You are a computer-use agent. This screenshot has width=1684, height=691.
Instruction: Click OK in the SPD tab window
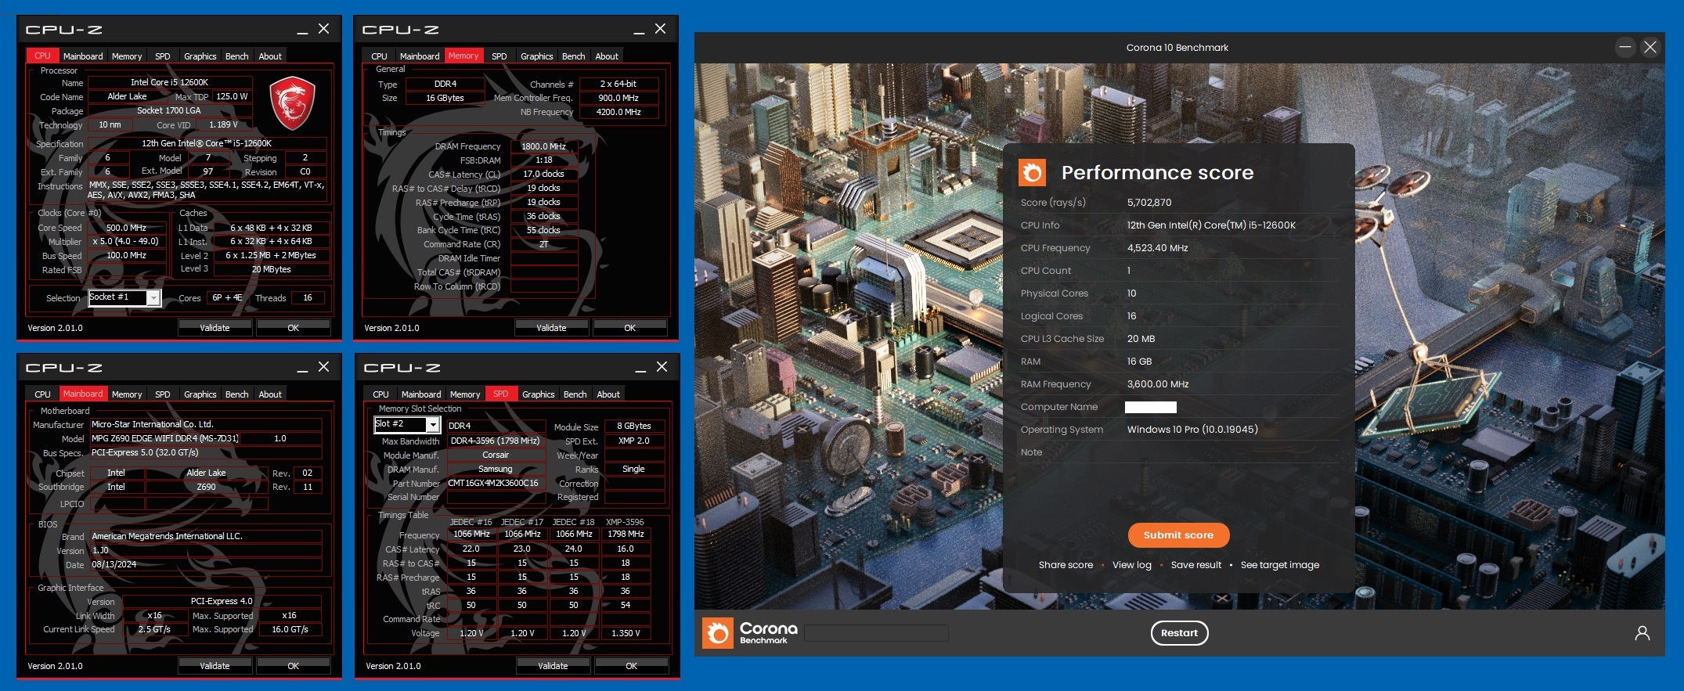631,666
